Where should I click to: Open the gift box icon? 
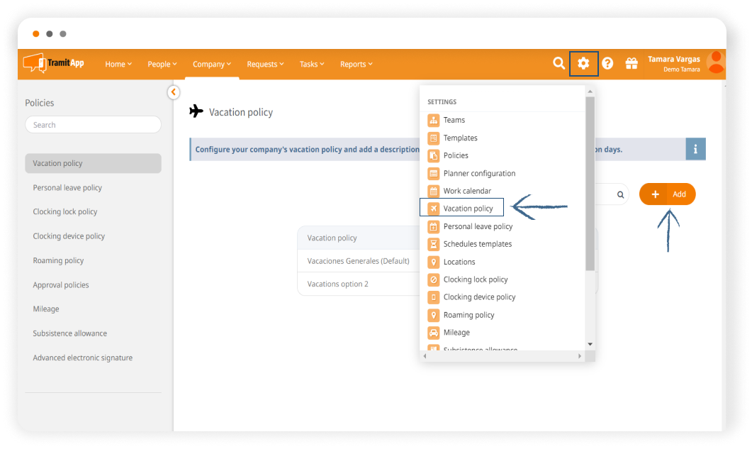point(631,64)
